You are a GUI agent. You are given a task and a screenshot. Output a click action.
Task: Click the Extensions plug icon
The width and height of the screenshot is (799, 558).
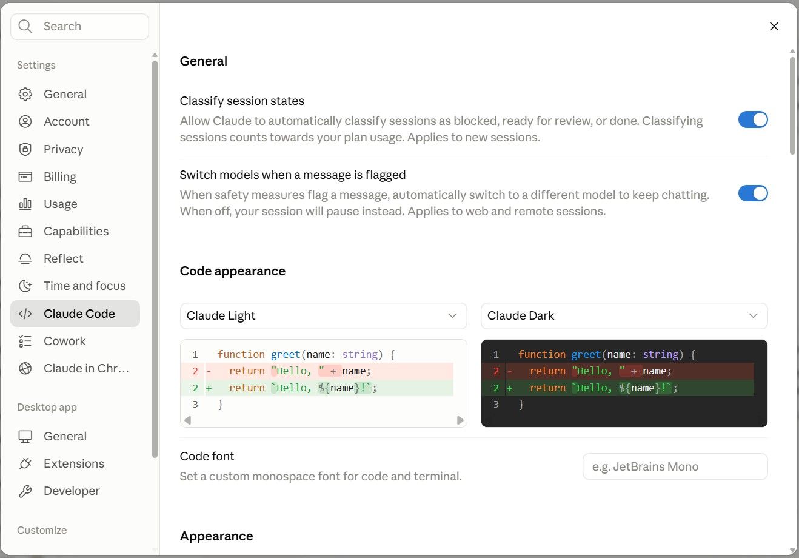25,463
